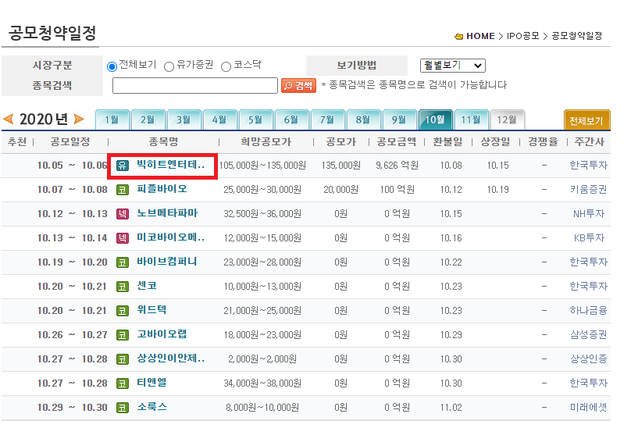Open 미코바이오메.. stock link

[170, 237]
